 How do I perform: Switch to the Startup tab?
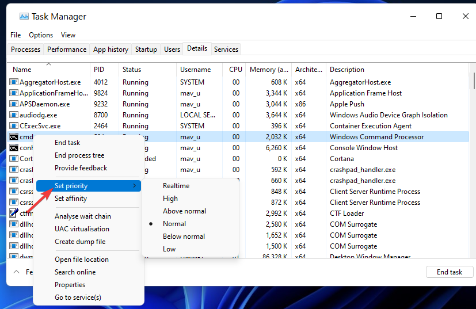click(x=146, y=49)
